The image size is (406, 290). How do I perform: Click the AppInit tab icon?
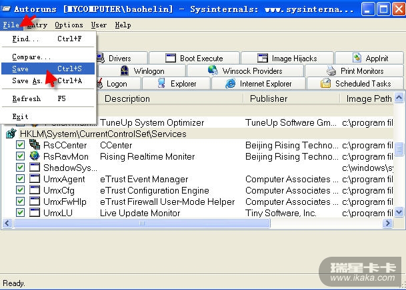357,58
